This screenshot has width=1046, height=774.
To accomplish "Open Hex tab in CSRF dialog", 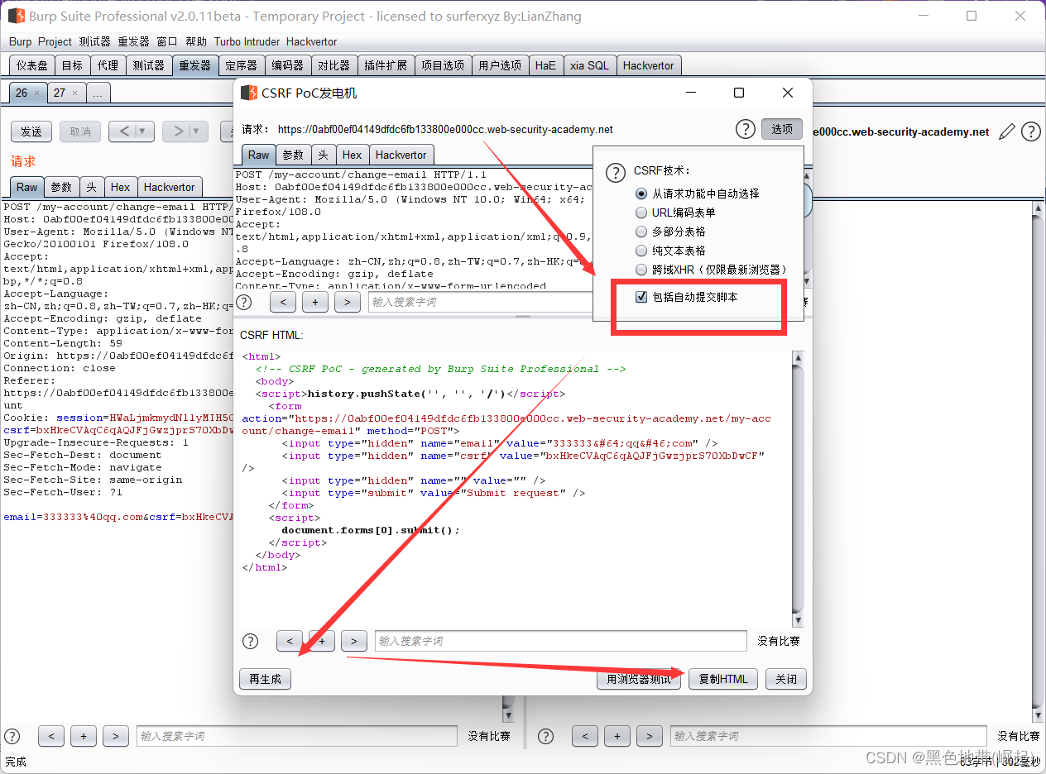I will pyautogui.click(x=353, y=155).
